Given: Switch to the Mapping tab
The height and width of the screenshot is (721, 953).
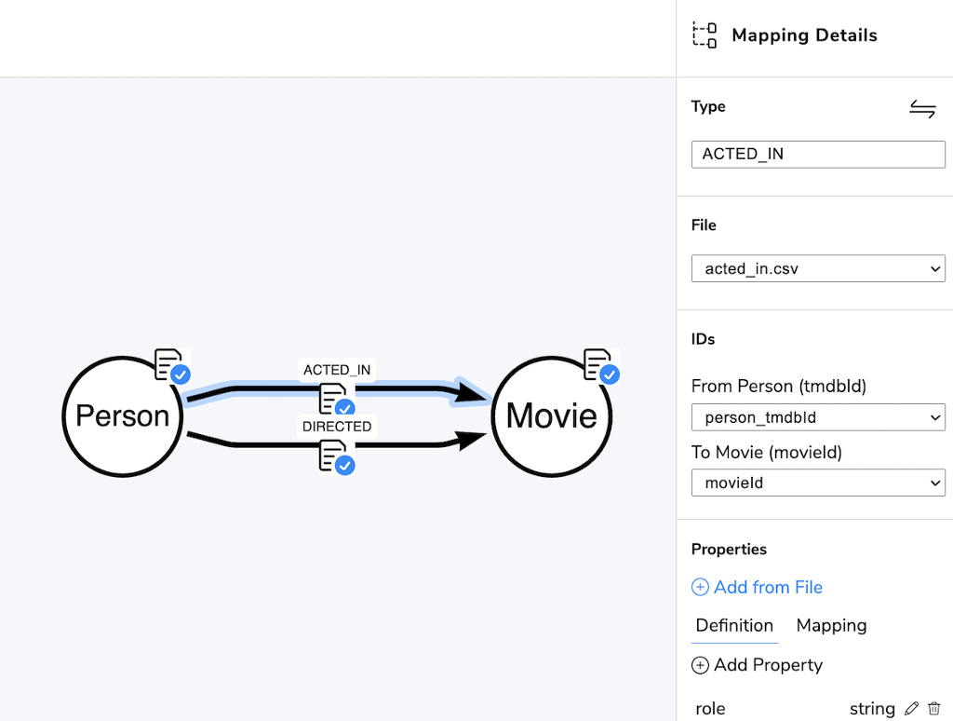Looking at the screenshot, I should (x=831, y=625).
